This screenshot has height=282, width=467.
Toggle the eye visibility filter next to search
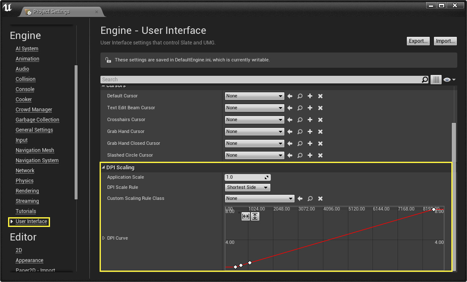click(447, 79)
